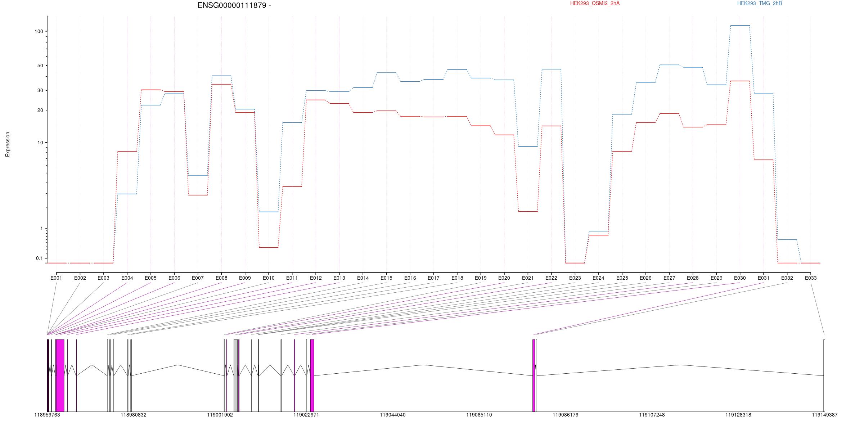The image size is (864, 432).
Task: Click exon label E015
Action: pyautogui.click(x=386, y=278)
